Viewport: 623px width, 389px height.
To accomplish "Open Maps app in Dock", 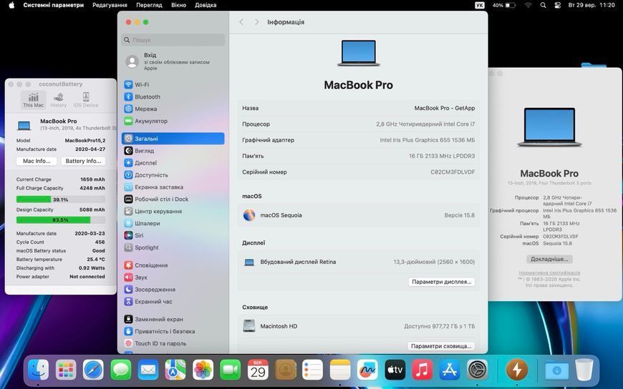I will tap(175, 370).
